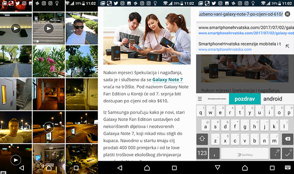Open the living room with computer photo
Image resolution: width=294 pixels, height=174 pixels.
coord(49,159)
